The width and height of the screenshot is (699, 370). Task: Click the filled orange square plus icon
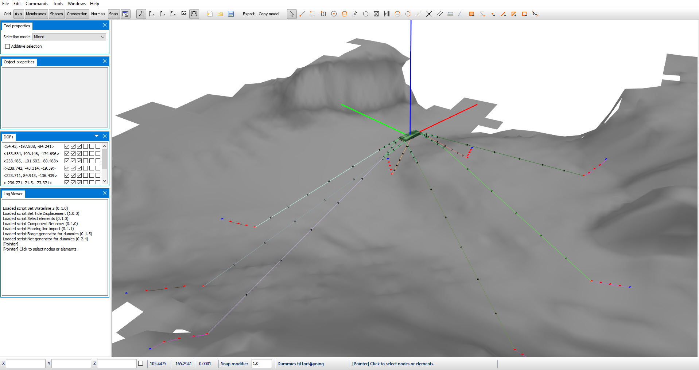pyautogui.click(x=471, y=14)
